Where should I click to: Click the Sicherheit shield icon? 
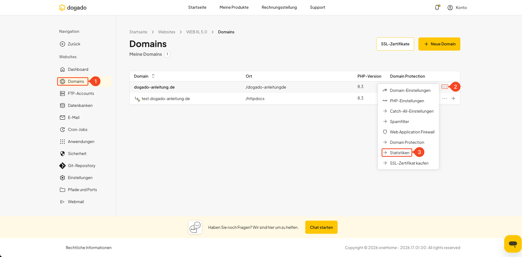coord(62,154)
